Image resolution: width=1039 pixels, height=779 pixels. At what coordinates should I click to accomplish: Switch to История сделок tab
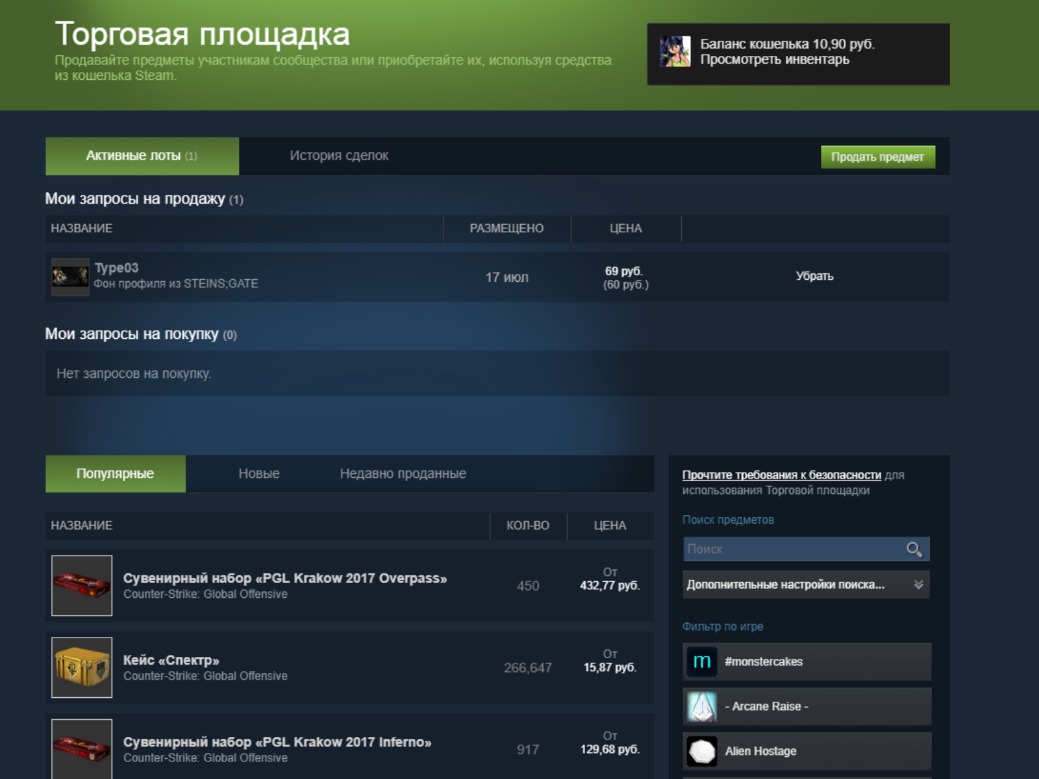click(339, 156)
